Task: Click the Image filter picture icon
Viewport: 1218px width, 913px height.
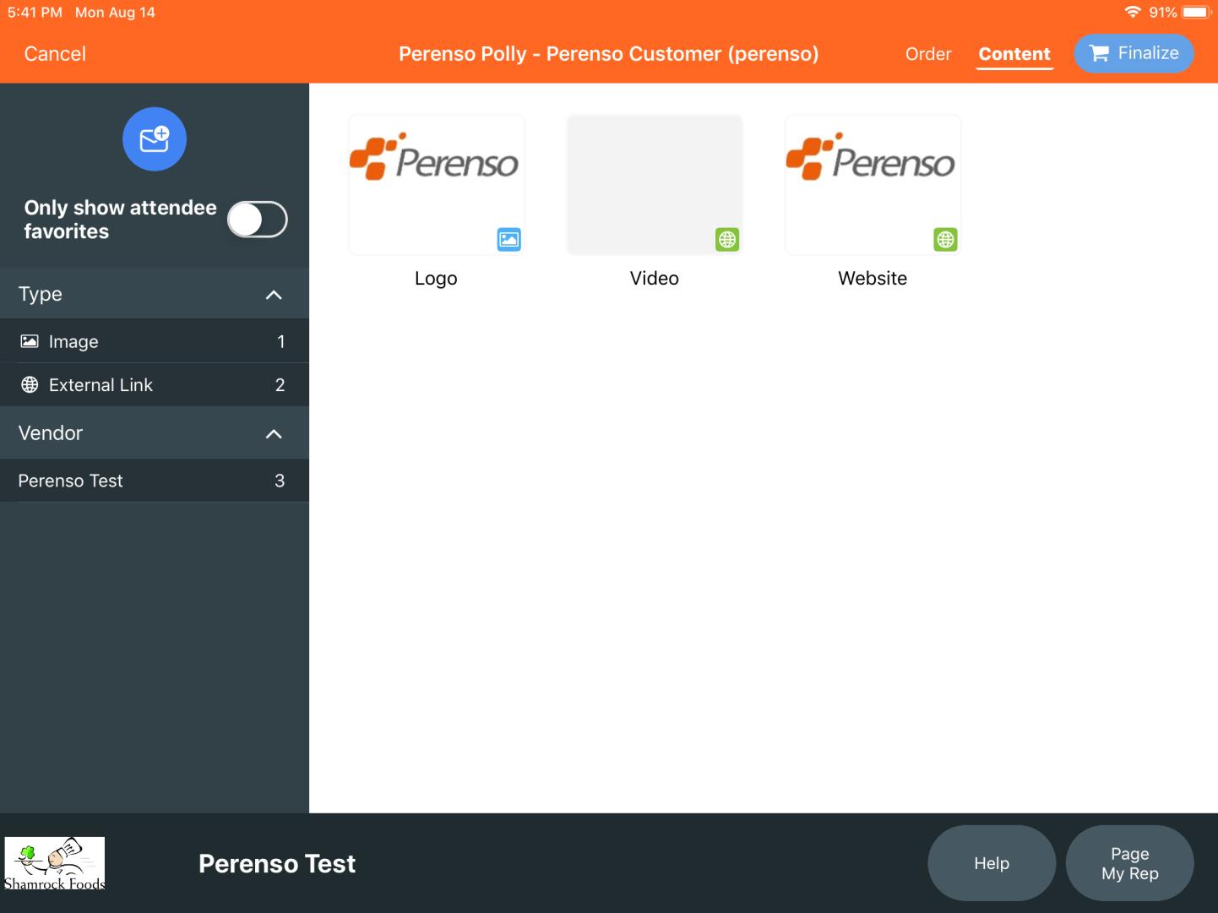Action: 30,341
